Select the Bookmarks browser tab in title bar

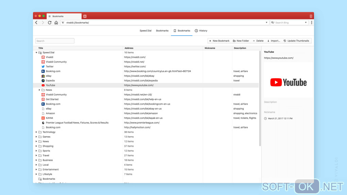(x=64, y=16)
